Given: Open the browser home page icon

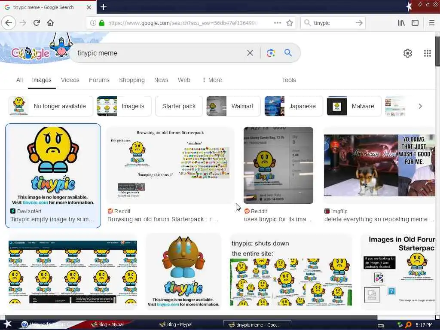Looking at the screenshot, I should [x=50, y=23].
